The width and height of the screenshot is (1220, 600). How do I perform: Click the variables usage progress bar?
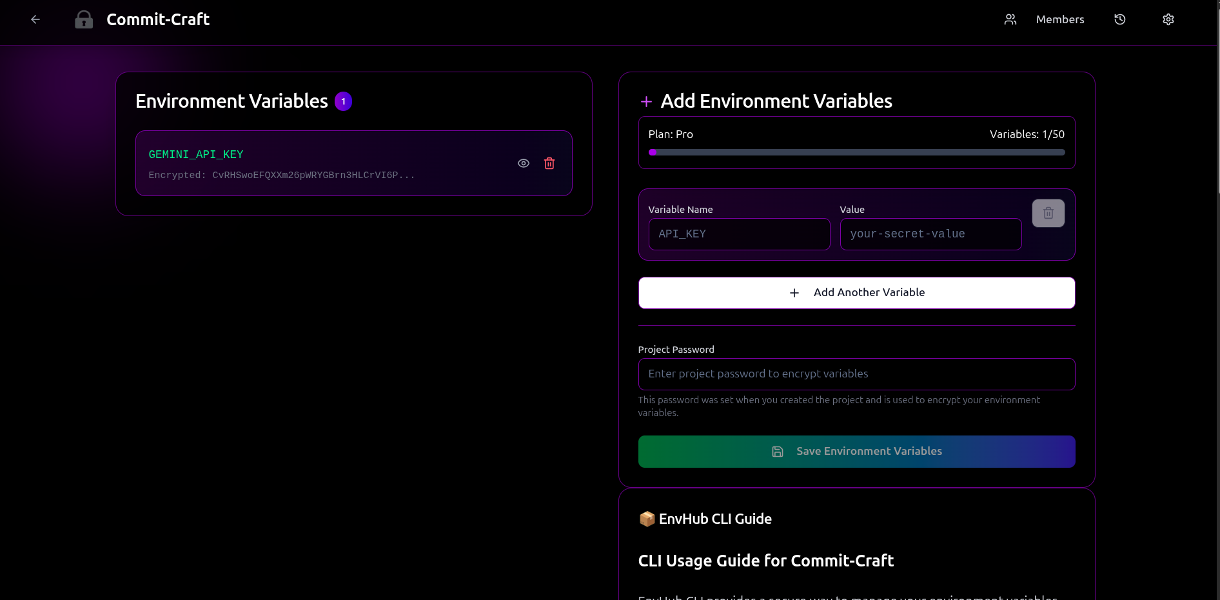(856, 152)
